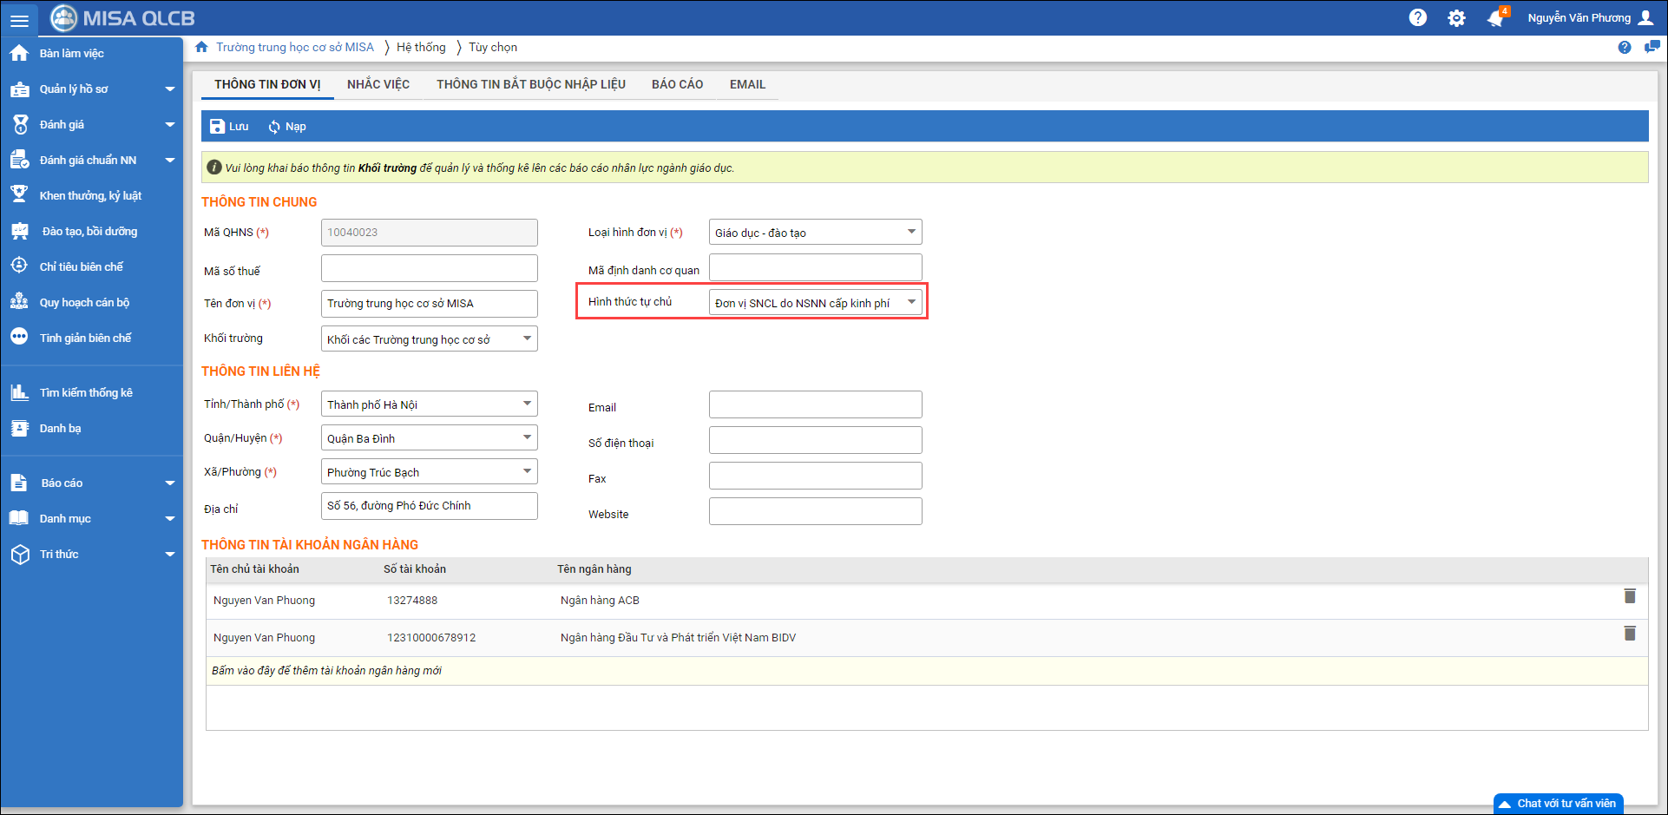
Task: Switch to the EMAIL tab
Action: (747, 84)
